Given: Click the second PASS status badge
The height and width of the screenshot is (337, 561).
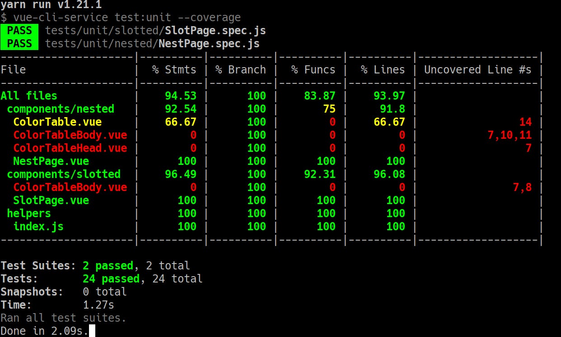Looking at the screenshot, I should click(19, 44).
